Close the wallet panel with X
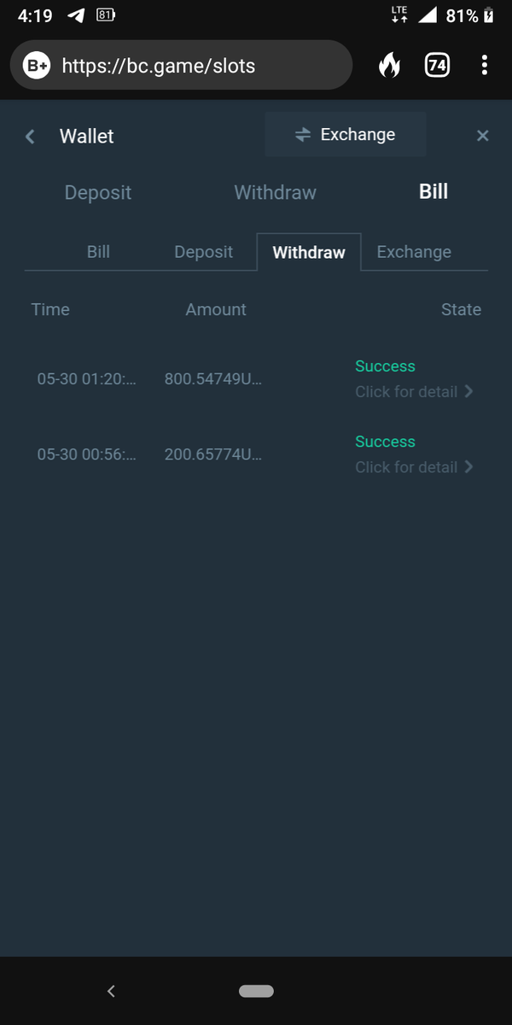Image resolution: width=512 pixels, height=1025 pixels. pos(482,136)
